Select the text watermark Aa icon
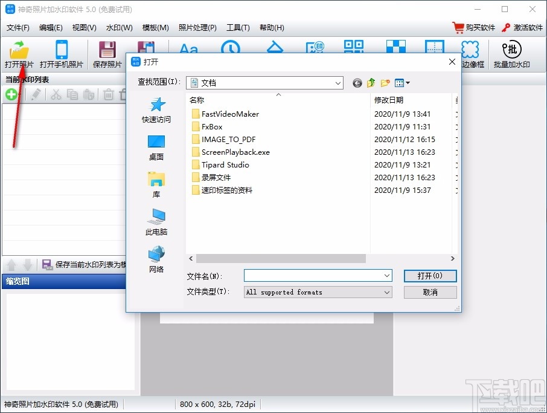The width and height of the screenshot is (547, 413). pyautogui.click(x=189, y=48)
